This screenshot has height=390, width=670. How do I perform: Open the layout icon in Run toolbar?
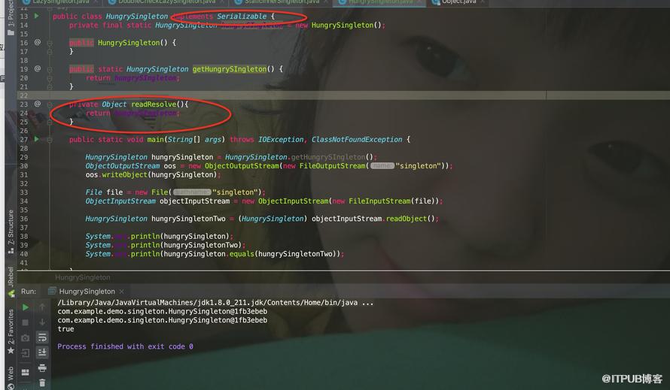pos(25,372)
